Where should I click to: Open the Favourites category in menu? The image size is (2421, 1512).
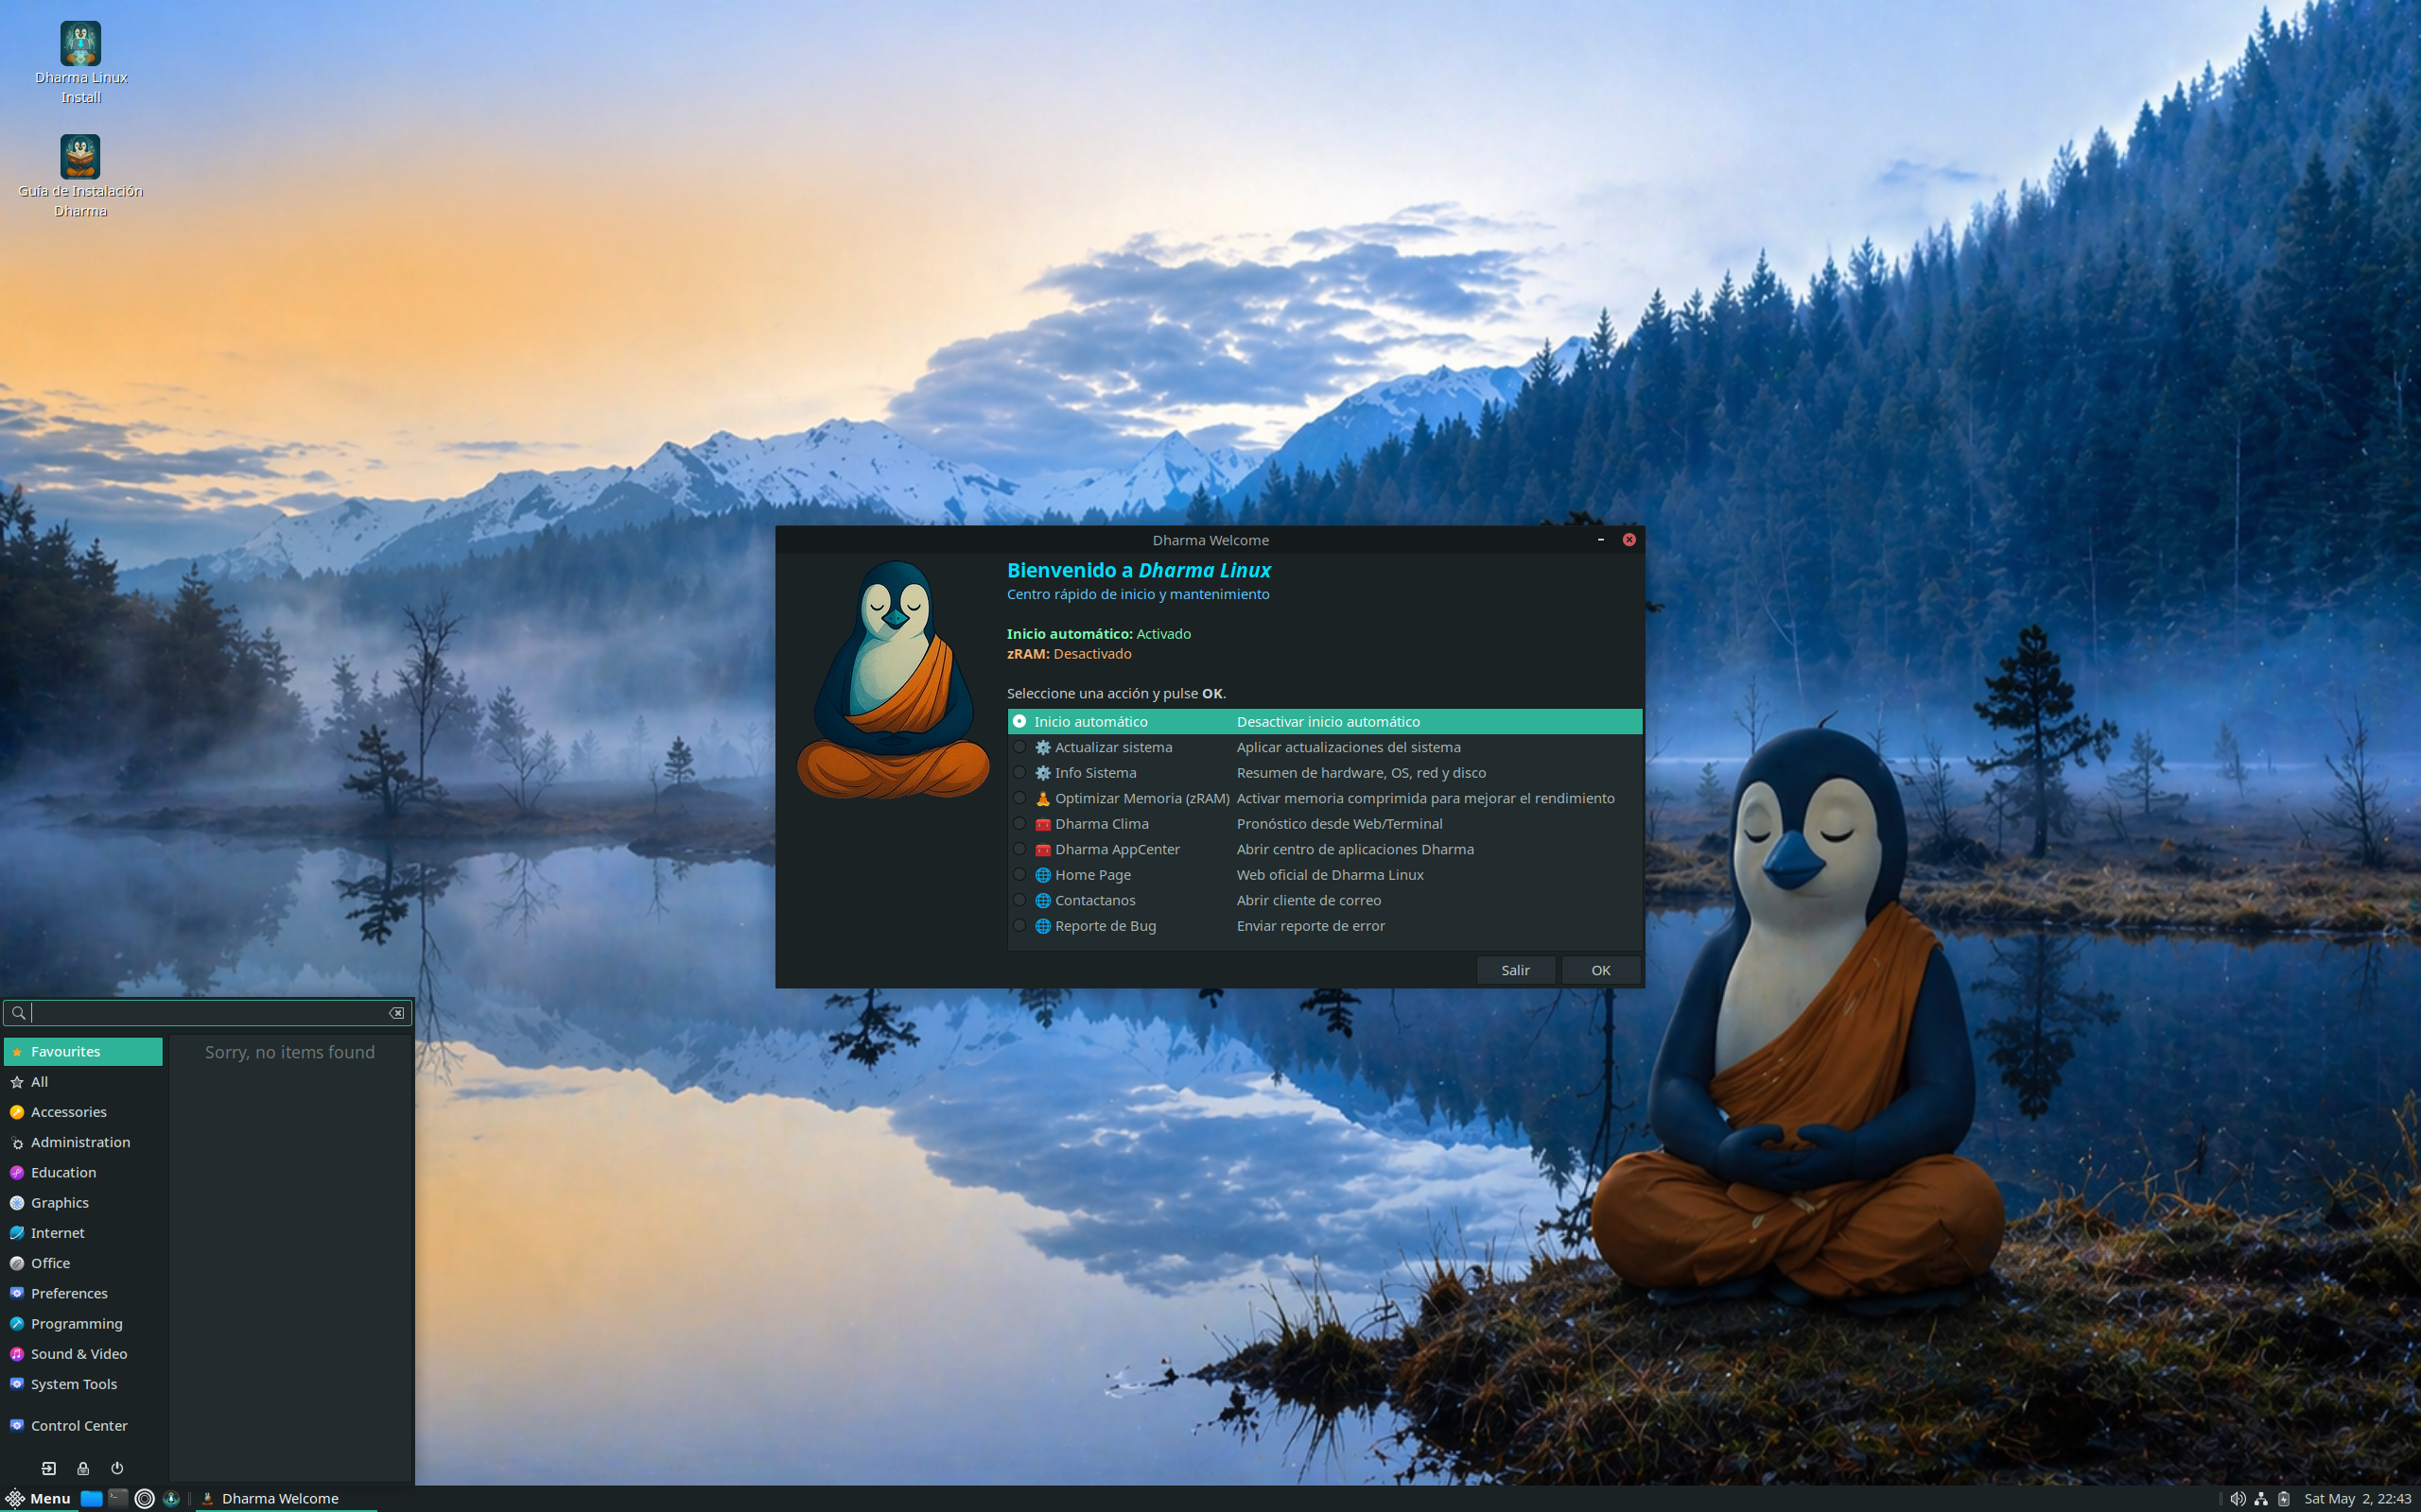(83, 1051)
